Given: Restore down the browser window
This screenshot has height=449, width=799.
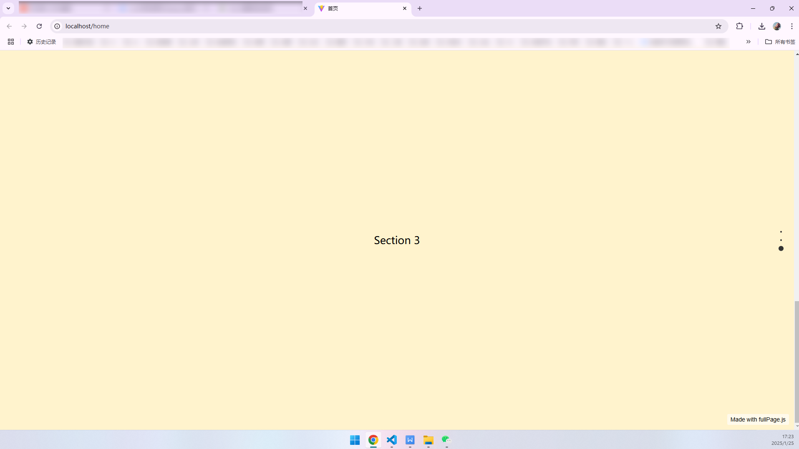Looking at the screenshot, I should 772,8.
